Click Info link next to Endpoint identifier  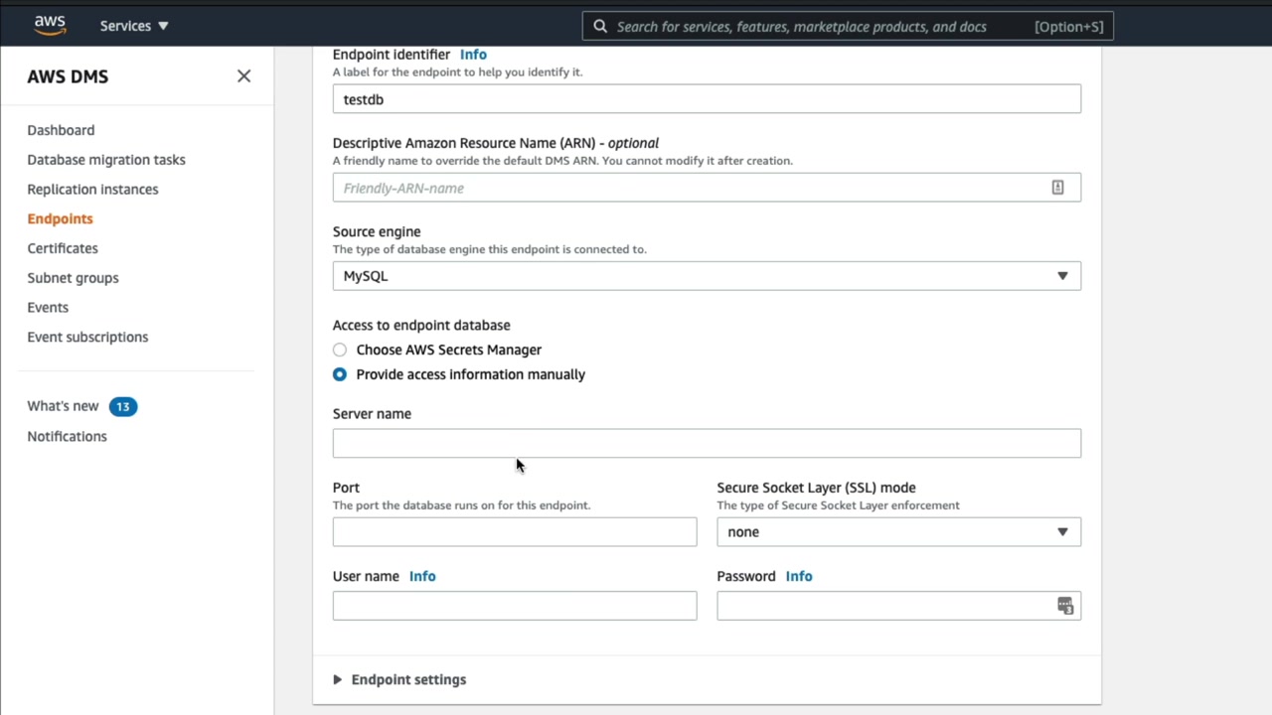click(x=473, y=55)
